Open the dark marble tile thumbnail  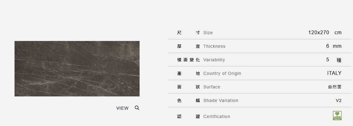coord(77,69)
